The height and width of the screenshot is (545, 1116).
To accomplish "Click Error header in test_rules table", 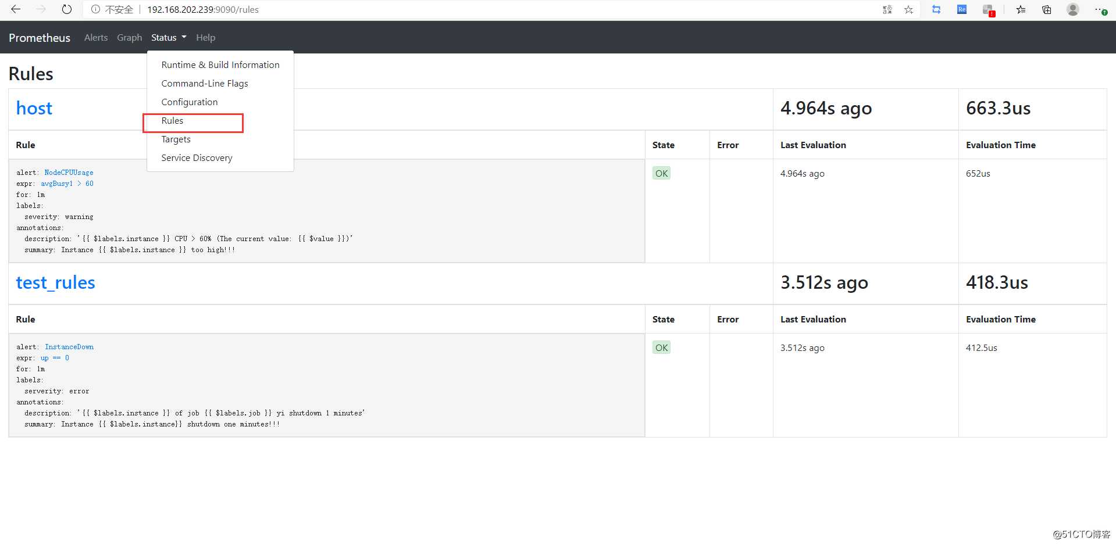I will [x=728, y=319].
